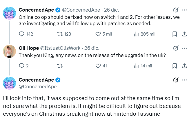
Task: View analytics showing 205 mil views
Action: click(137, 34)
